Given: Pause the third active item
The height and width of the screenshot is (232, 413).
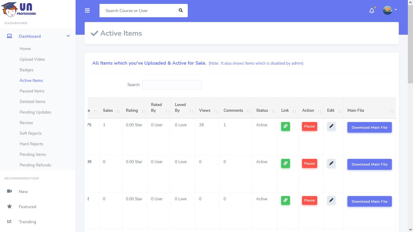Looking at the screenshot, I should tap(309, 200).
